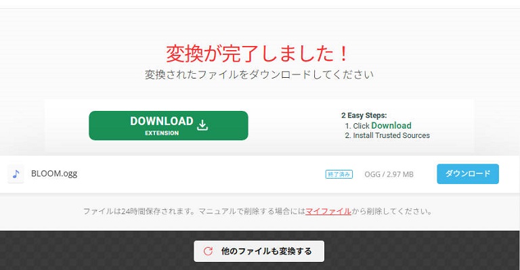The height and width of the screenshot is (270, 520).
Task: Click 変換されたファイルをダウンロードしてください subtitle
Action: (259, 74)
